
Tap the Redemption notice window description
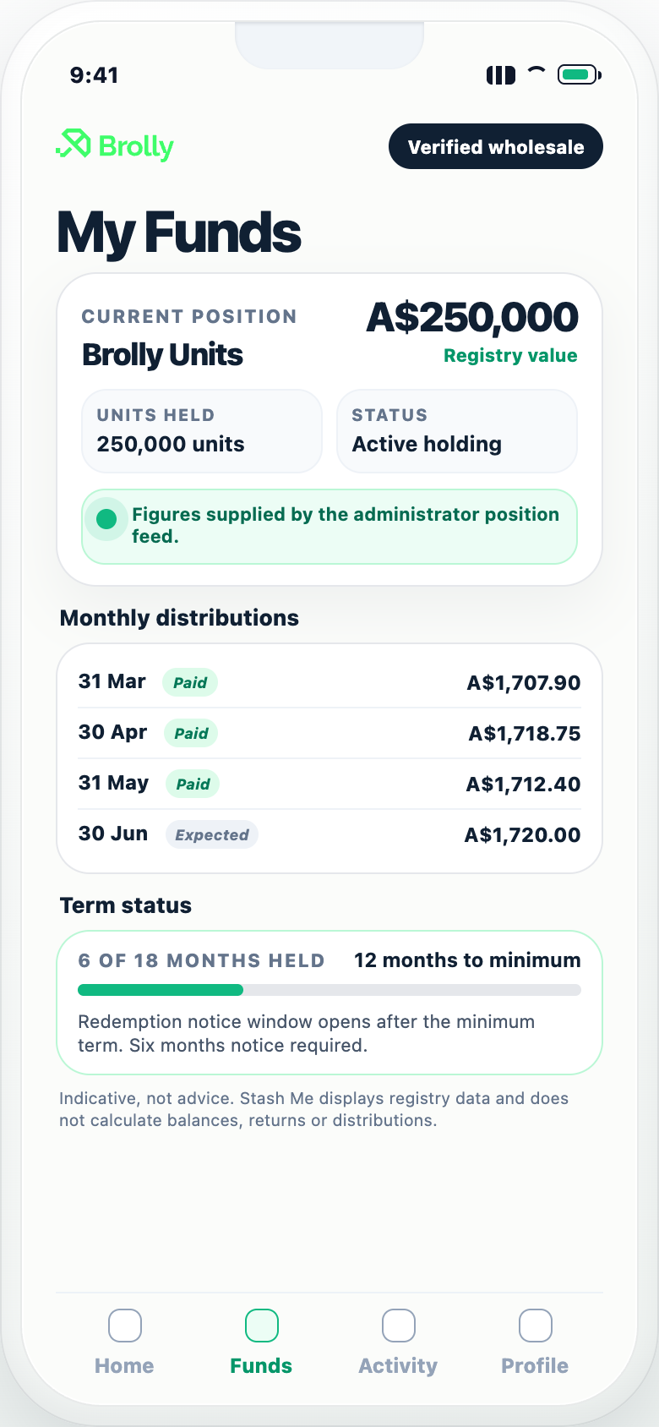pyautogui.click(x=306, y=1033)
